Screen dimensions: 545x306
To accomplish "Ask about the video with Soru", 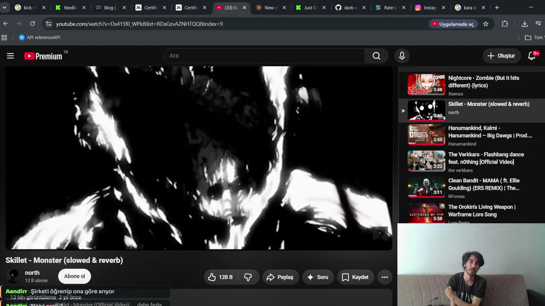I will pyautogui.click(x=318, y=277).
